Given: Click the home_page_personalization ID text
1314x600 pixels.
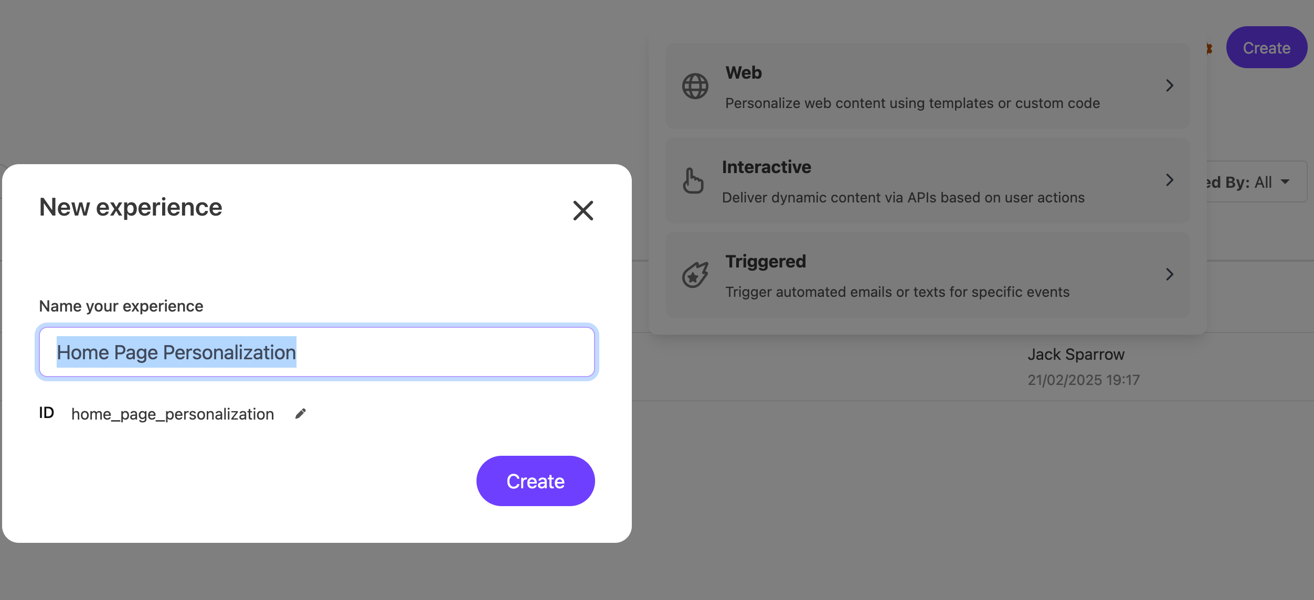Looking at the screenshot, I should [173, 414].
